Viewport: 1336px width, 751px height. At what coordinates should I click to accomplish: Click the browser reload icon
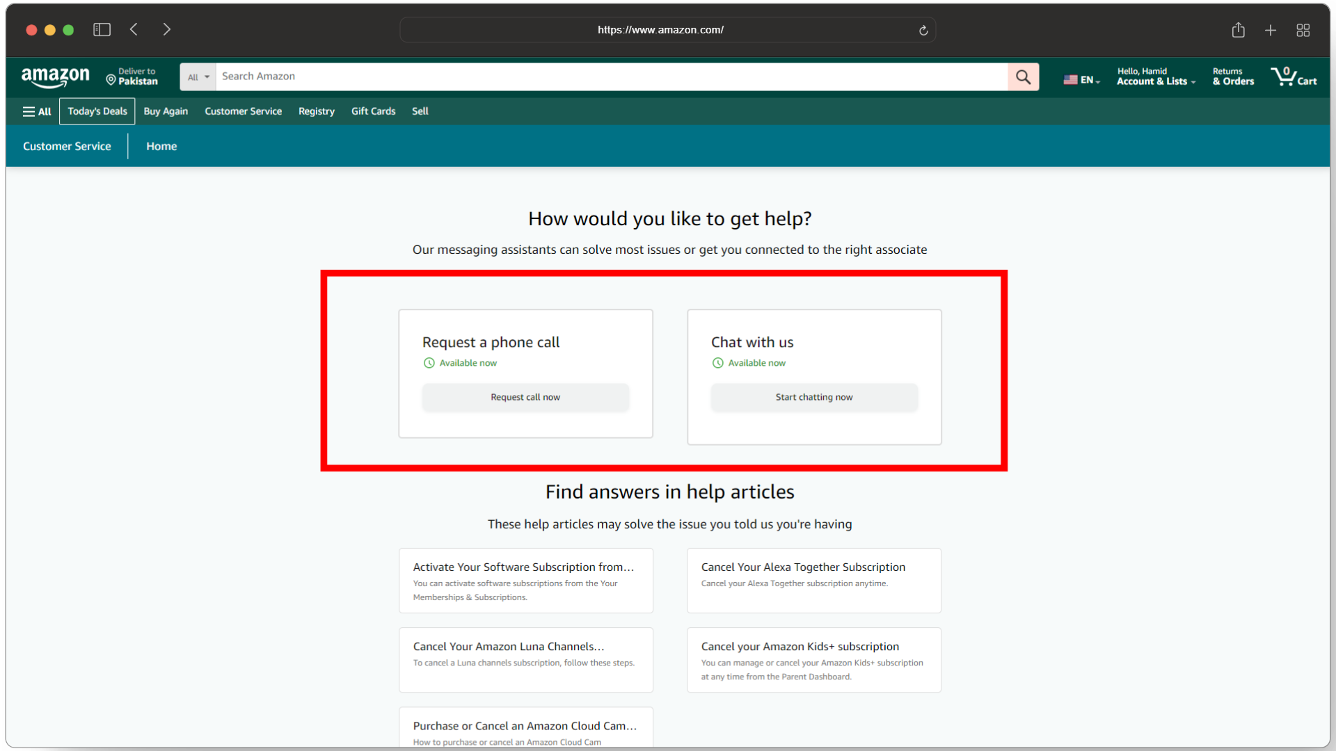(923, 30)
